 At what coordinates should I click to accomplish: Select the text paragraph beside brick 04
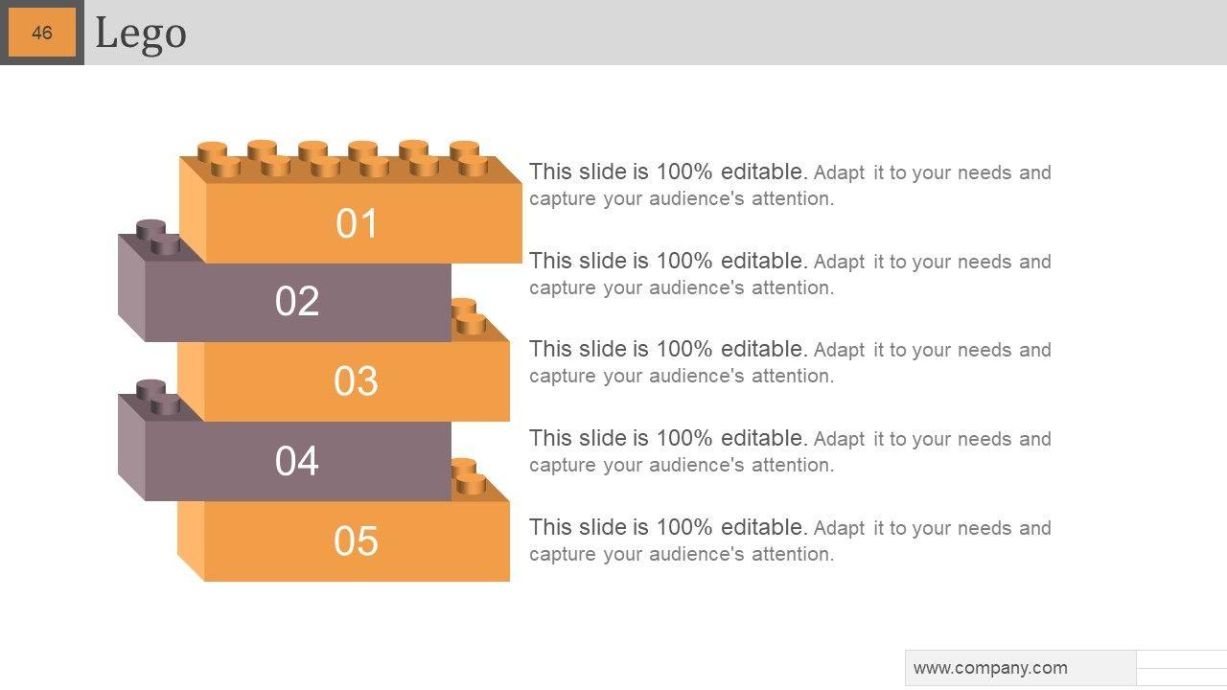[790, 451]
